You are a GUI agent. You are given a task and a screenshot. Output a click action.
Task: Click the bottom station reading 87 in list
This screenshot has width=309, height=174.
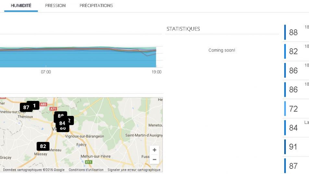[x=293, y=166]
